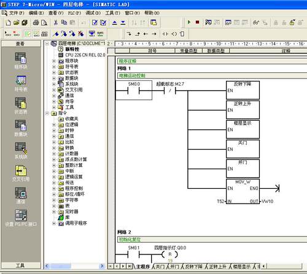Image resolution: width=307 pixels, height=274 pixels.
Task: Click the Line Down LAD toolbar icon
Action: coord(129,34)
